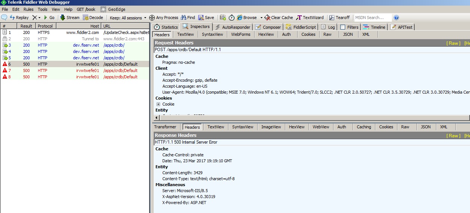Viewport: 470px width, 213px height.
Task: Open the Log tab
Action: [x=328, y=27]
